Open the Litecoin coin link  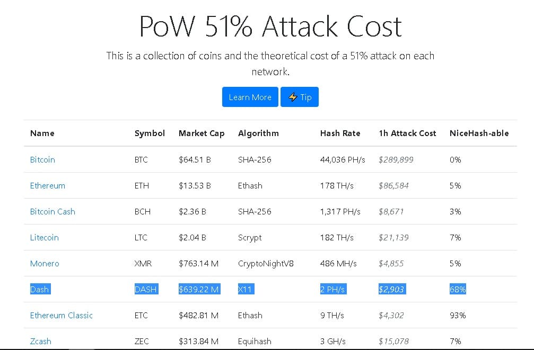click(x=45, y=237)
